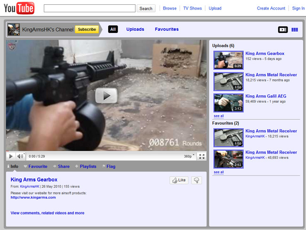This screenshot has width=306, height=230.
Task: Click 'see all' under Uploads
Action: [x=218, y=115]
